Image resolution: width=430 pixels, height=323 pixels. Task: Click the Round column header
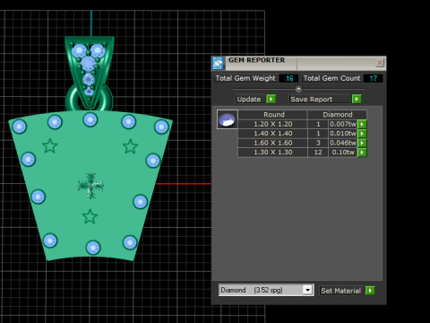[x=273, y=115]
